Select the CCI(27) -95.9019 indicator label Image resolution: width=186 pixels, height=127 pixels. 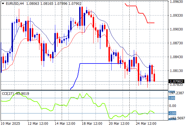(x=15, y=94)
